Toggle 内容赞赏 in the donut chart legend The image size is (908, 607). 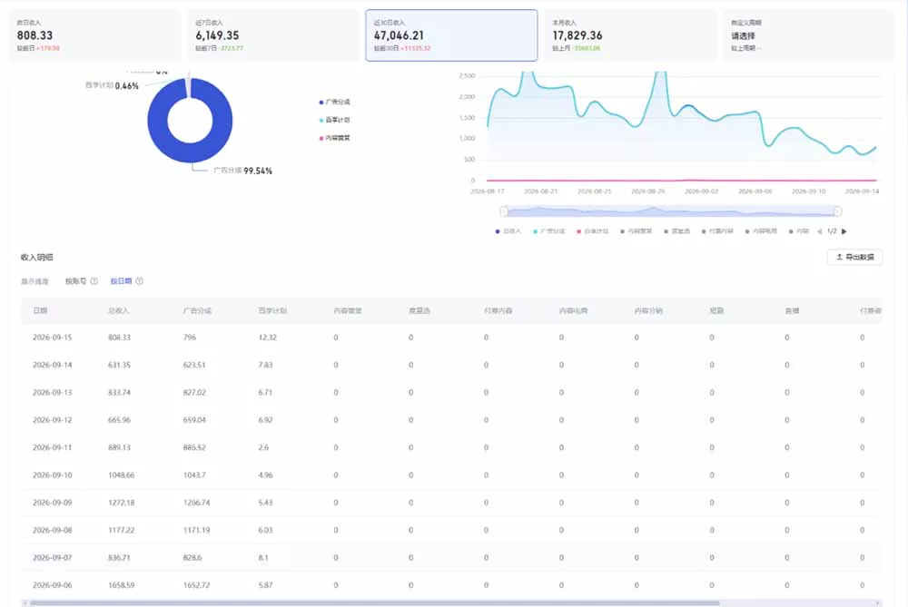coord(334,138)
